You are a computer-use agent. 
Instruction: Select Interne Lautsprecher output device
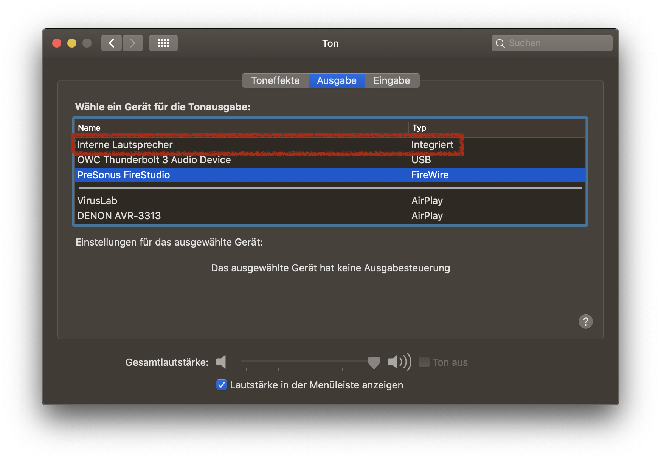pos(125,145)
